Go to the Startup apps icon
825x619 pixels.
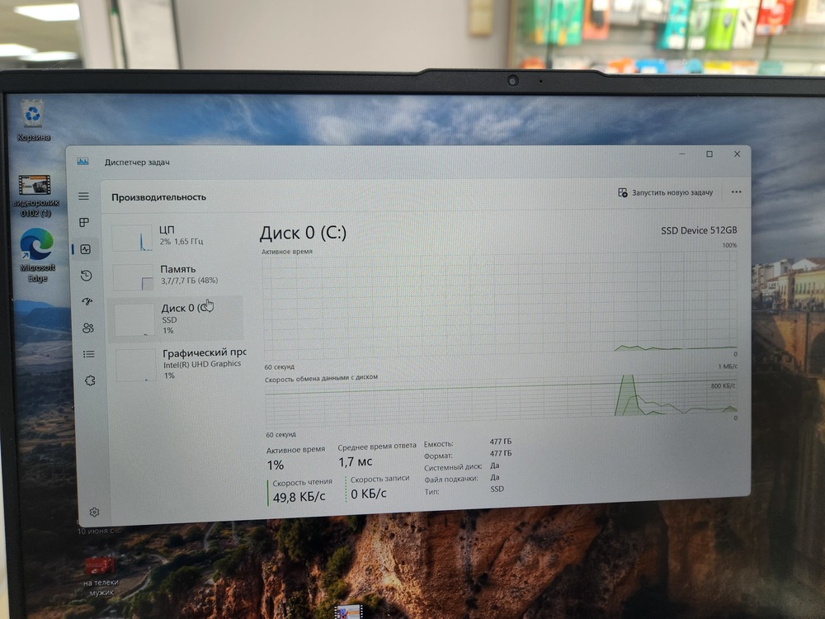pyautogui.click(x=87, y=302)
